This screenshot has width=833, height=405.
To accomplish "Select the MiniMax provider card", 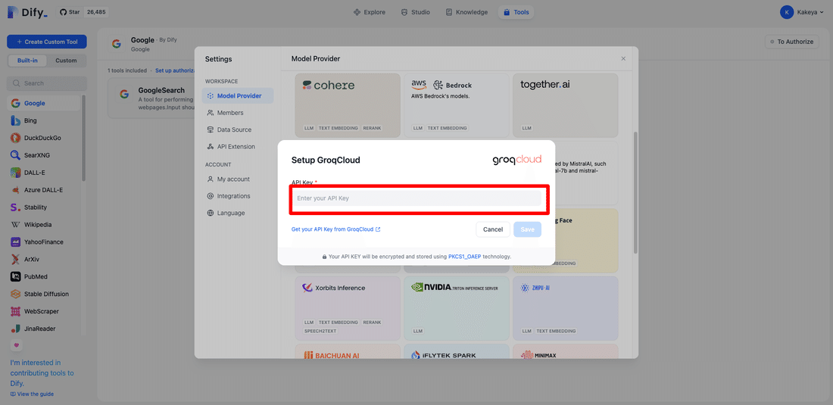I will (565, 351).
